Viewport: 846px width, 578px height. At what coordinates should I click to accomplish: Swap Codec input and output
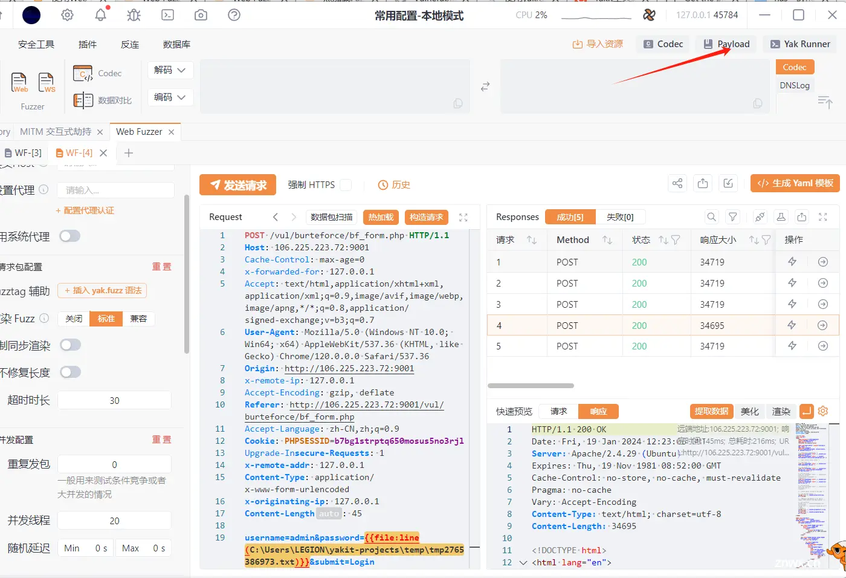(x=485, y=87)
